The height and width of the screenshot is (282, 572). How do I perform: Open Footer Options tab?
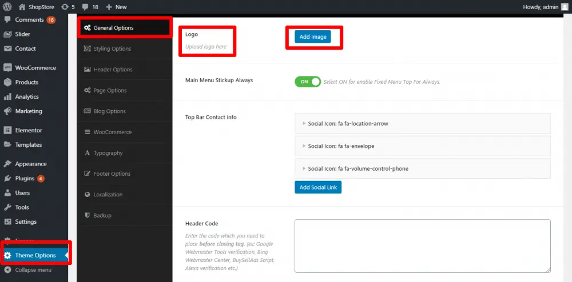(124, 174)
